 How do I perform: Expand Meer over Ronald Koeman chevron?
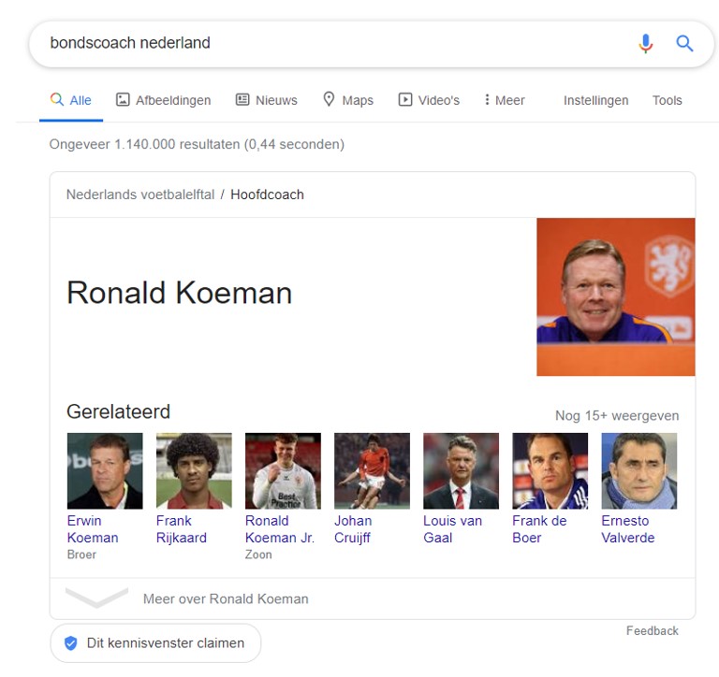[x=96, y=598]
